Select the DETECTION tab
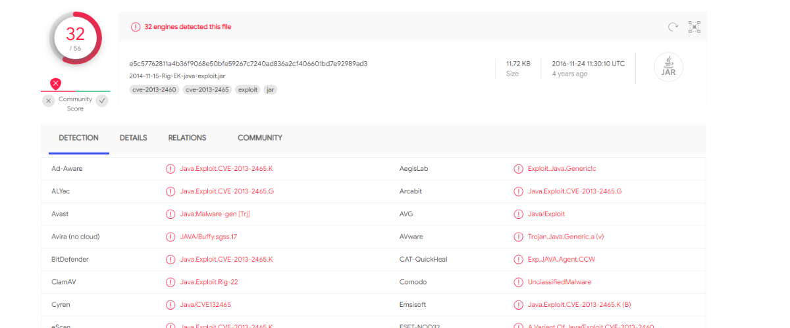Viewport: 790px width, 328px height. (78, 138)
